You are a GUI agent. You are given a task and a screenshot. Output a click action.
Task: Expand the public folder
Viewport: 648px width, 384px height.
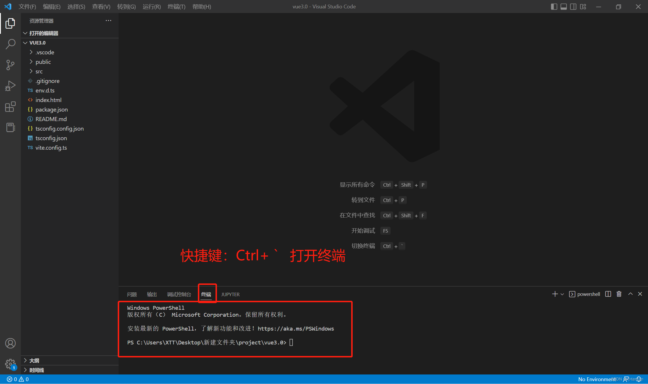pyautogui.click(x=70, y=62)
